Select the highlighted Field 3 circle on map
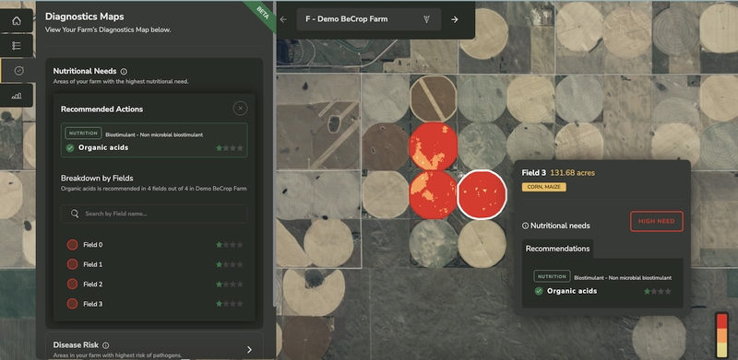The image size is (738, 360). click(x=482, y=194)
